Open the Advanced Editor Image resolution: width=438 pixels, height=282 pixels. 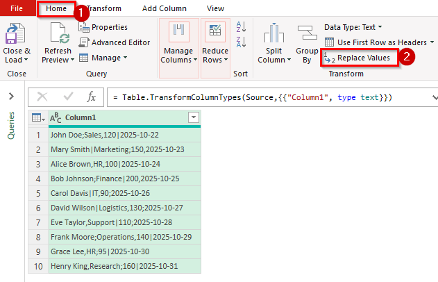coord(115,42)
